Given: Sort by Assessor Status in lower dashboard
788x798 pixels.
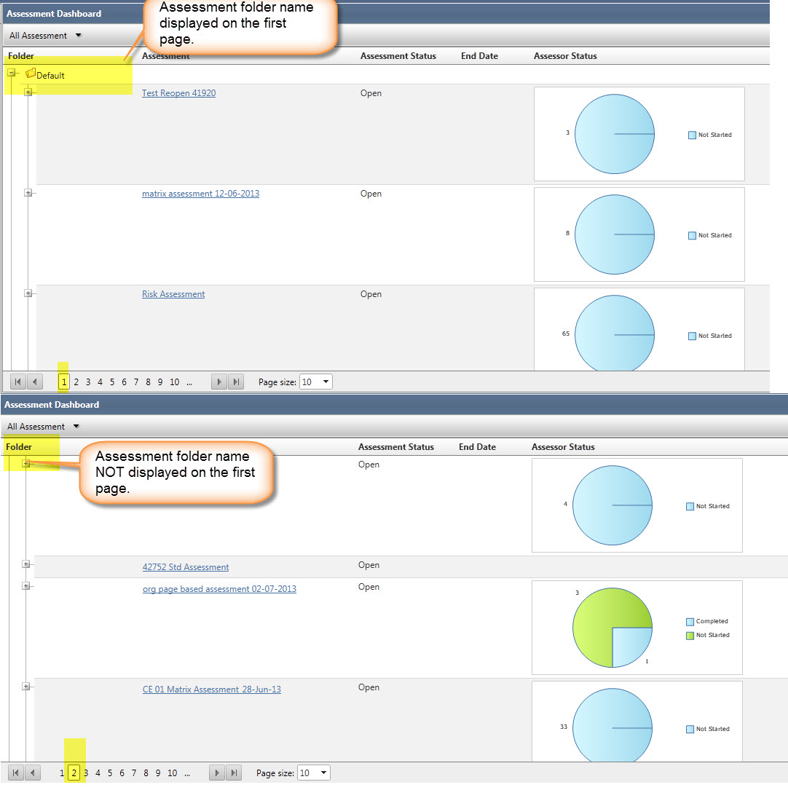Looking at the screenshot, I should tap(563, 447).
